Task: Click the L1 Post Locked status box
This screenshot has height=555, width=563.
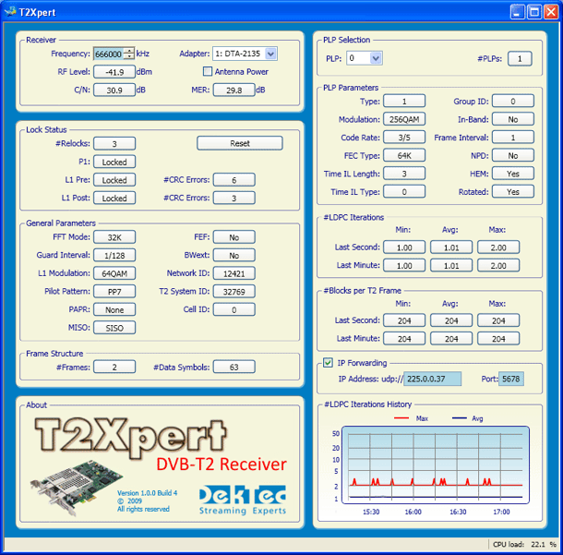Action: click(114, 198)
